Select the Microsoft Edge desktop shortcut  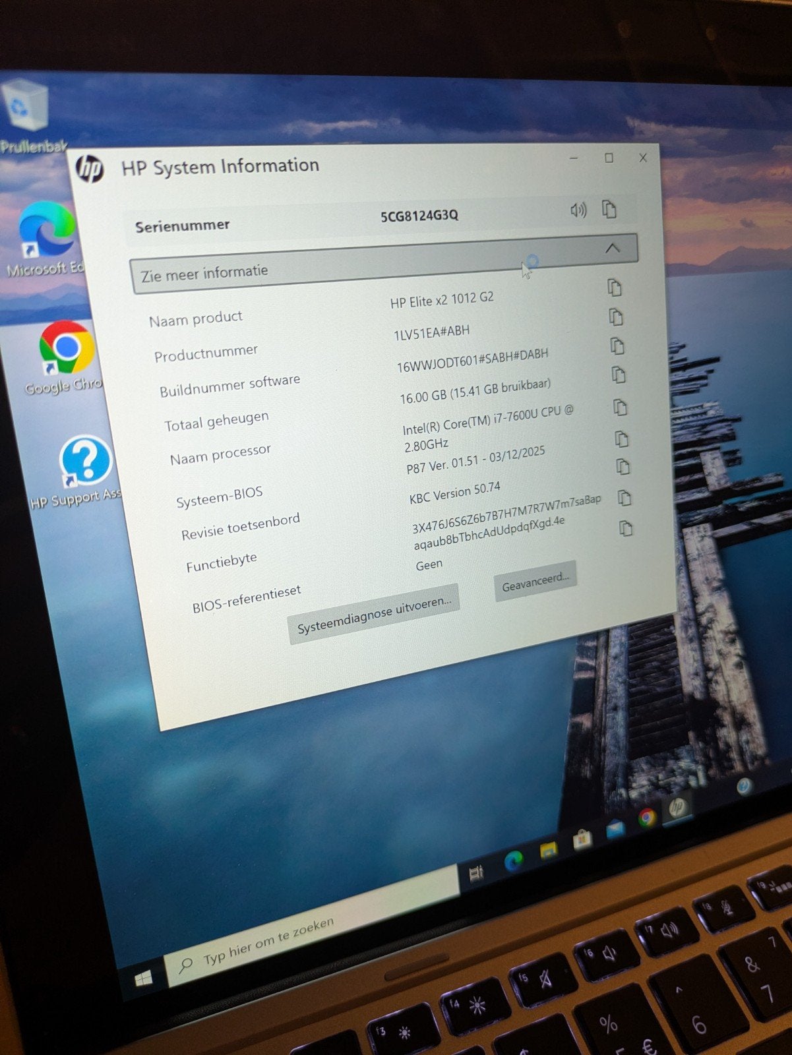(46, 239)
